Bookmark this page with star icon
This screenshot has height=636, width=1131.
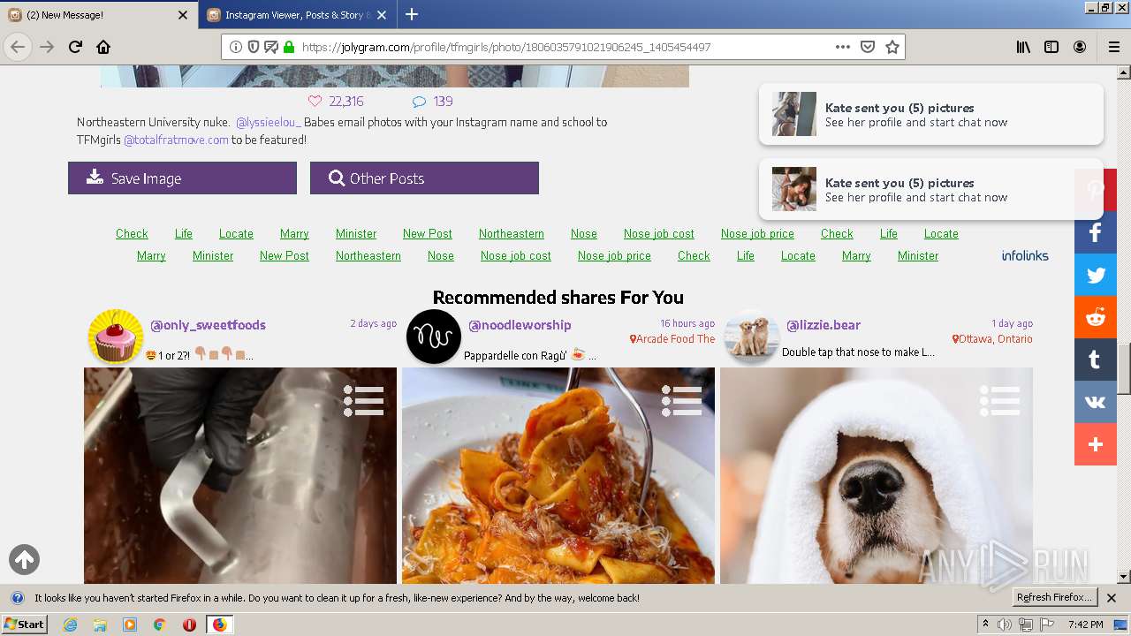pos(892,47)
